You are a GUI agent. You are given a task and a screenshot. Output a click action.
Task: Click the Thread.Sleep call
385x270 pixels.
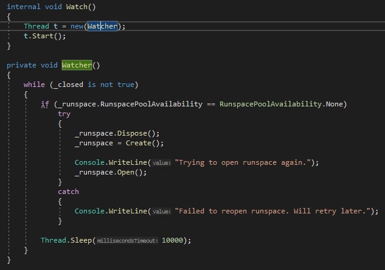(x=66, y=240)
